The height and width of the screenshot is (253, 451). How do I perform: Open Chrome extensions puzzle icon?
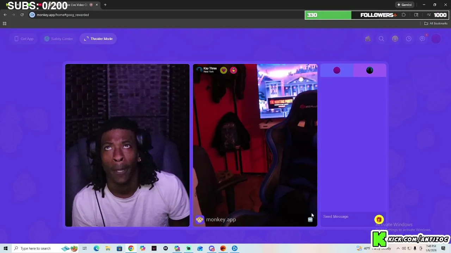point(404,15)
